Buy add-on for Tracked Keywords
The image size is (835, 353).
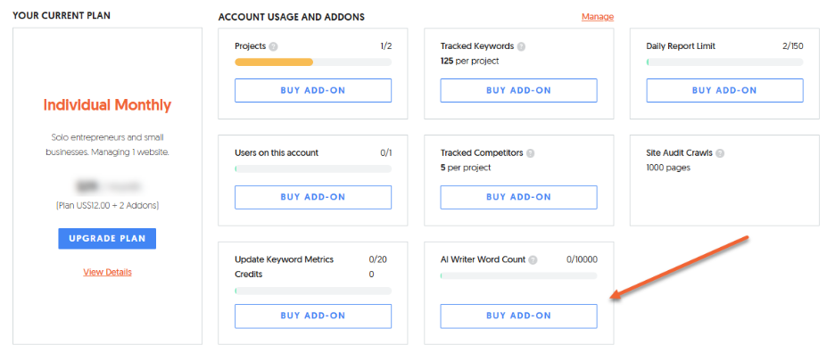point(518,91)
